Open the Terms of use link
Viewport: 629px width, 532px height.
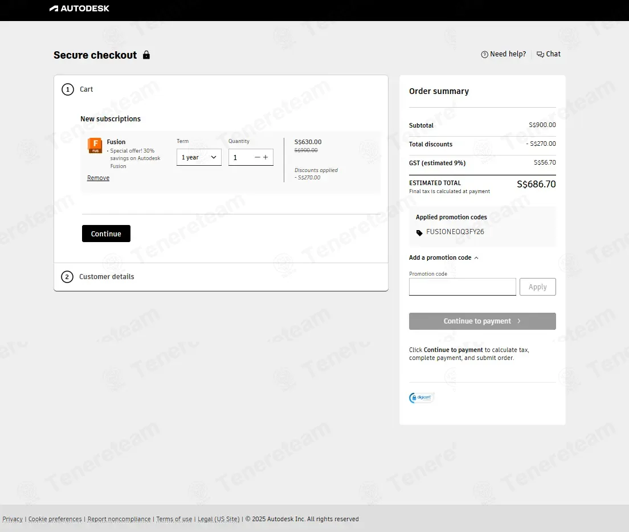(x=174, y=519)
